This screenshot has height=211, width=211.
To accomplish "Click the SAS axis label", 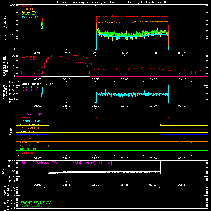I will coord(3,171).
